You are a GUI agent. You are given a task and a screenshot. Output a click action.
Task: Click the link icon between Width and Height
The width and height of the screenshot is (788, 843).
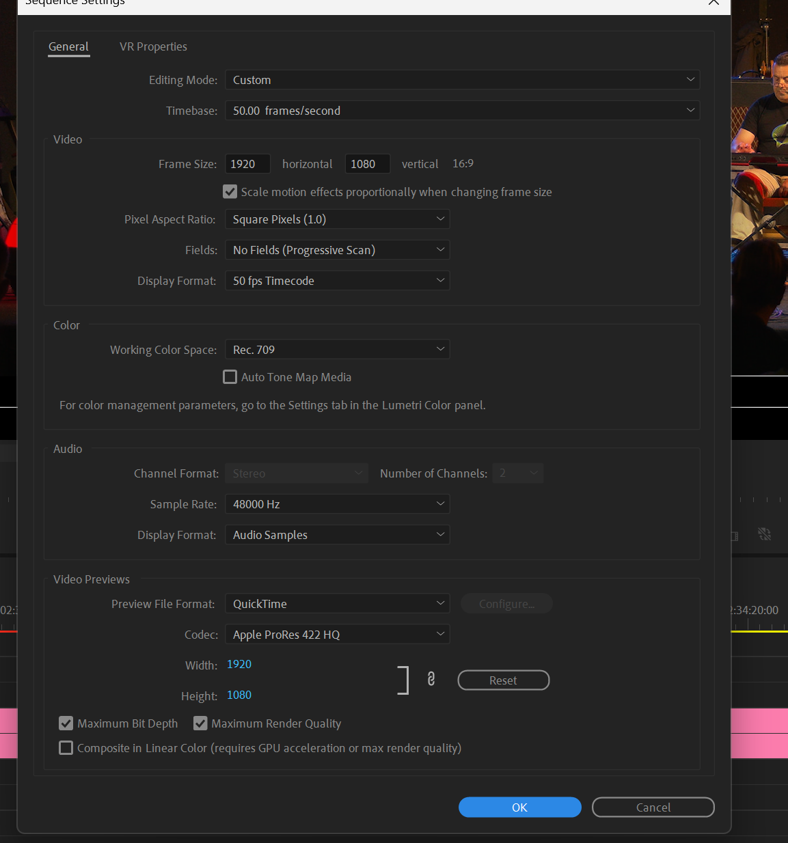coord(431,679)
